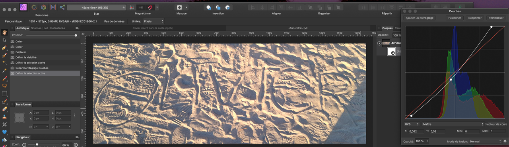Click the Fusionner button in Courbes
The width and height of the screenshot is (509, 147).
(x=455, y=18)
